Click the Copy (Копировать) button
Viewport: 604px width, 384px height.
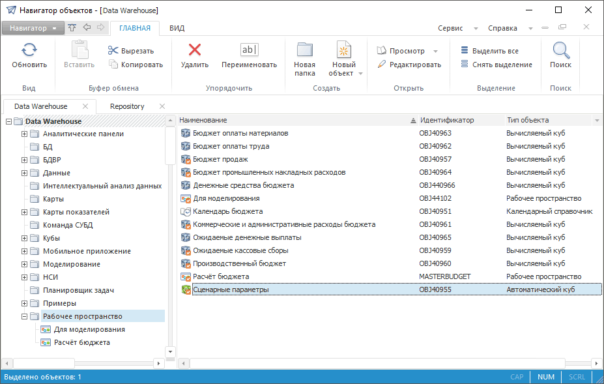136,65
